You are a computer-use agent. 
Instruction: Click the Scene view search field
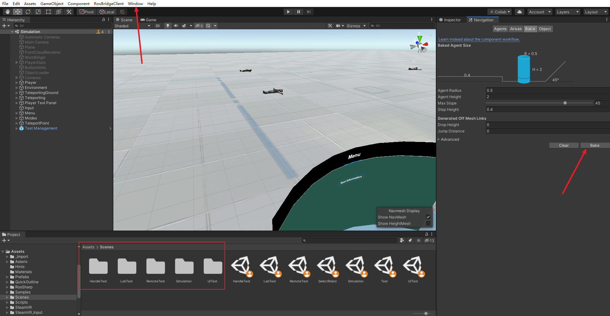402,26
